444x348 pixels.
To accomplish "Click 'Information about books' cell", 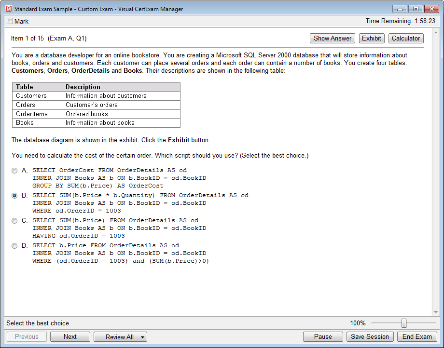I will pos(121,123).
